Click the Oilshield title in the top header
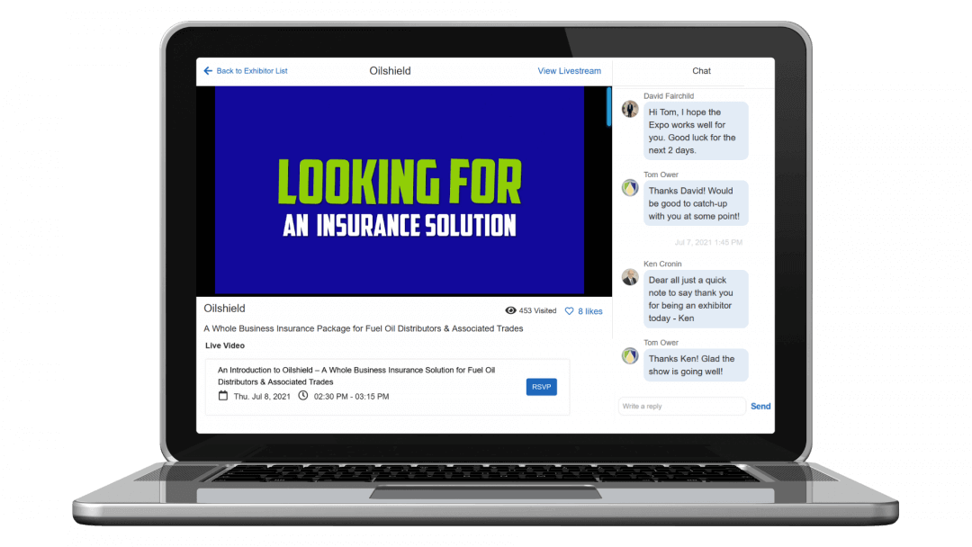The image size is (972, 547). coord(390,71)
